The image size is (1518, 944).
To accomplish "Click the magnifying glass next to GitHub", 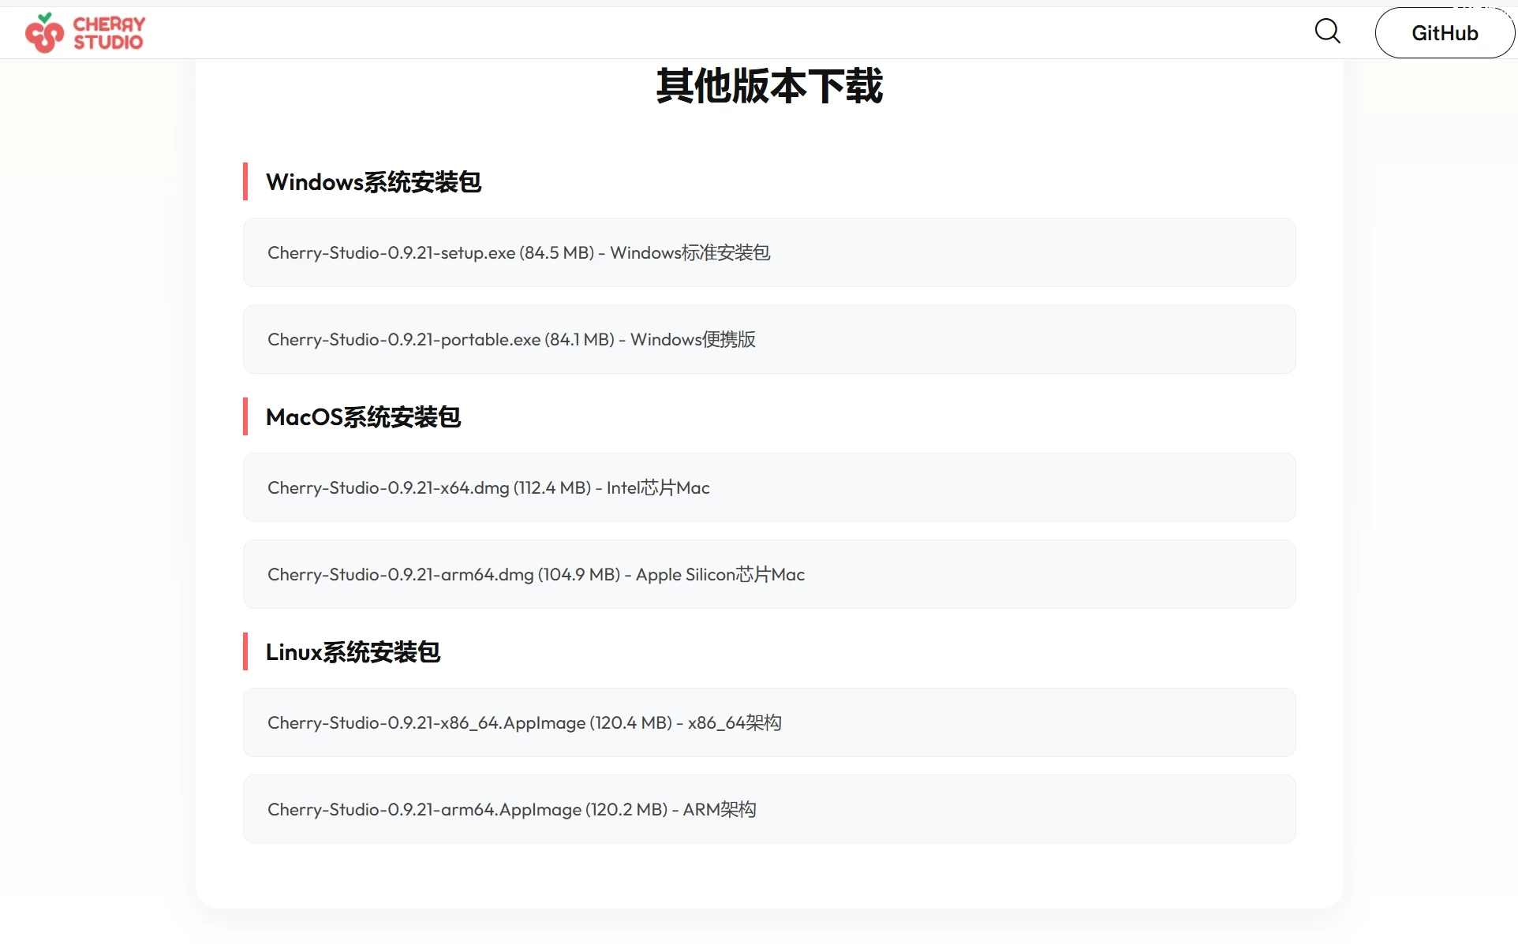I will [1328, 32].
